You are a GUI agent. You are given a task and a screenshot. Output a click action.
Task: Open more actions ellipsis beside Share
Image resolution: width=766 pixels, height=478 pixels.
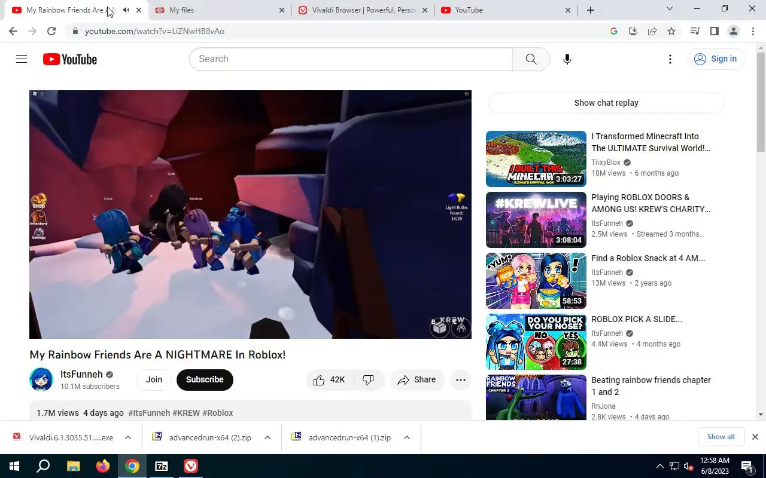(461, 380)
